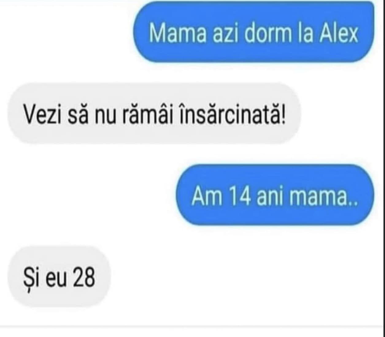Click the number "28" in the last message
The image size is (385, 337).
(x=84, y=278)
